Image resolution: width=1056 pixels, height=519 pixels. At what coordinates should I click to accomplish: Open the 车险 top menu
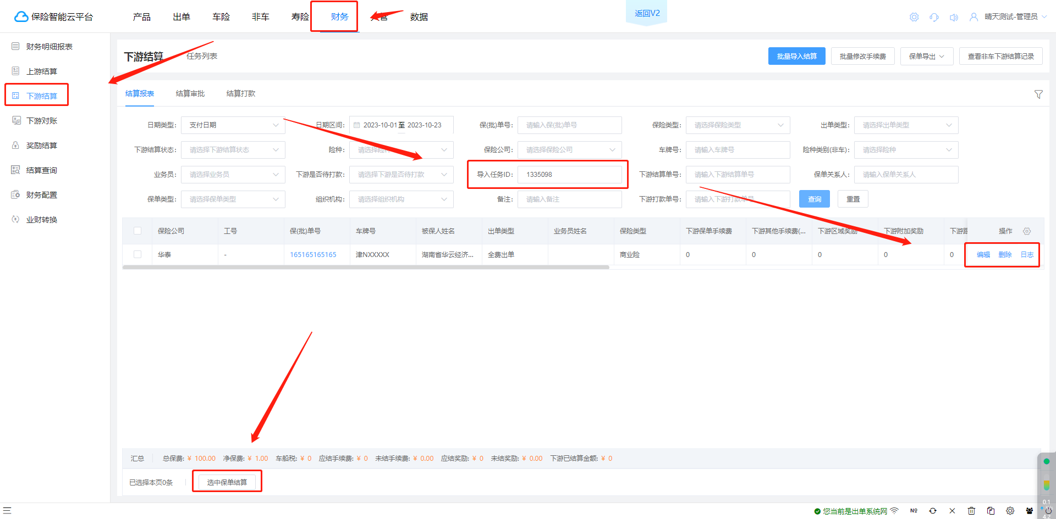[221, 17]
